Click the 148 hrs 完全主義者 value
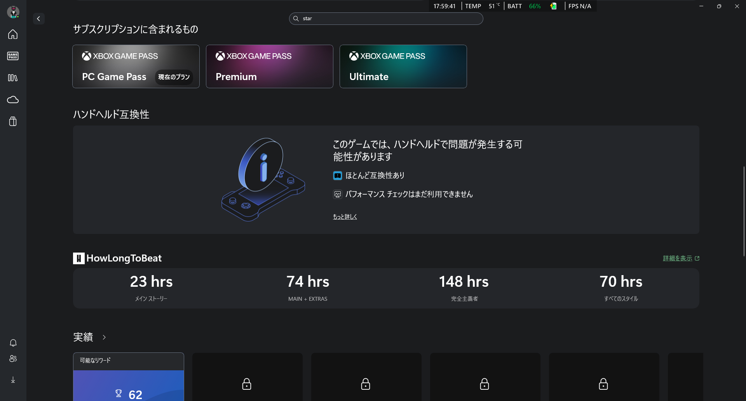 click(464, 281)
